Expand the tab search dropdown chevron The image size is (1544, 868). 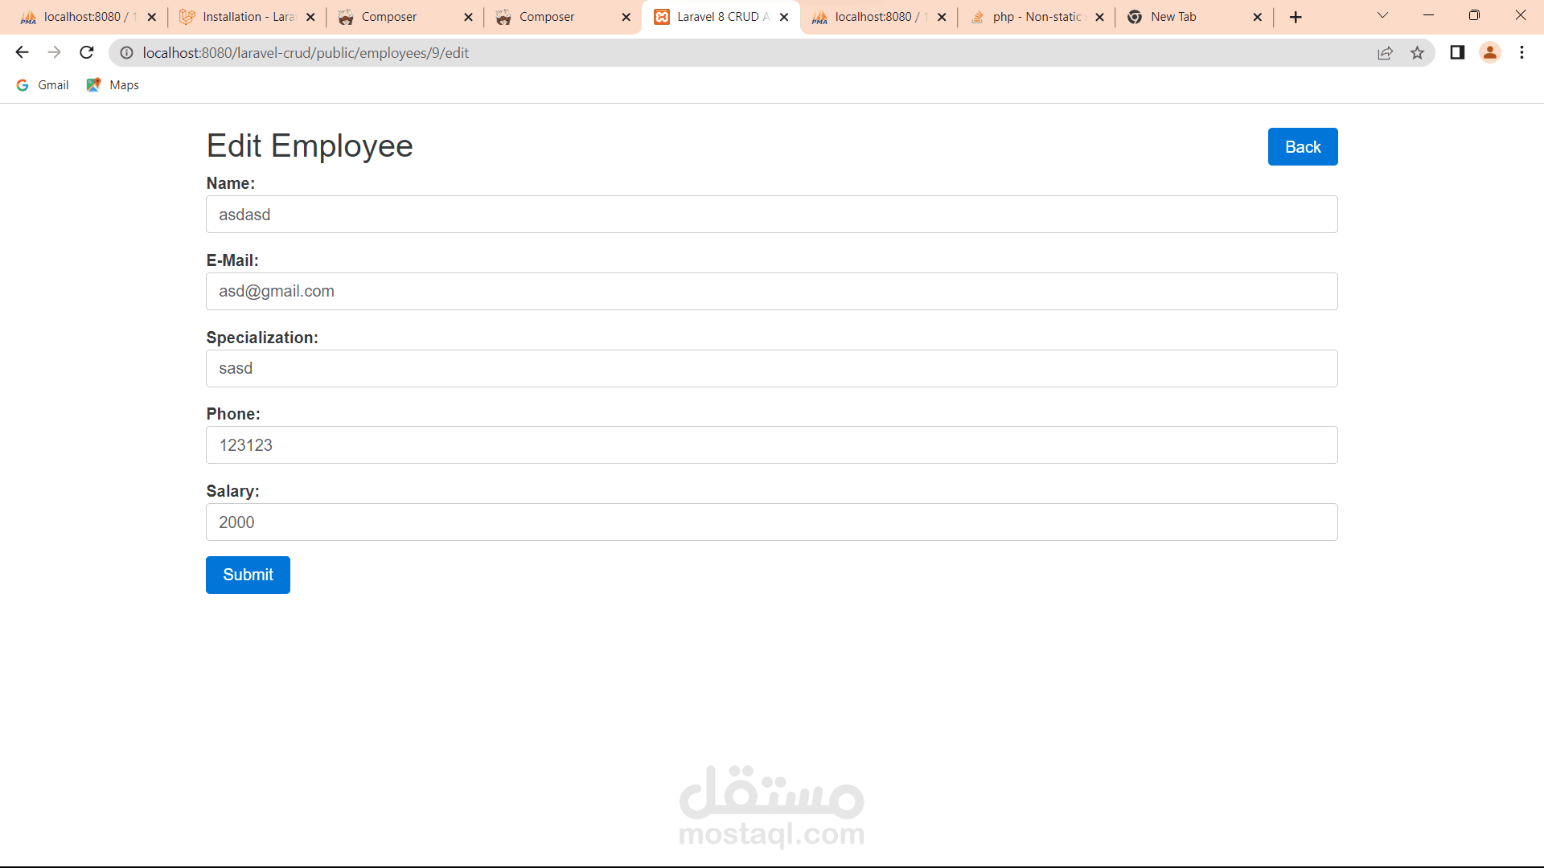click(x=1382, y=15)
